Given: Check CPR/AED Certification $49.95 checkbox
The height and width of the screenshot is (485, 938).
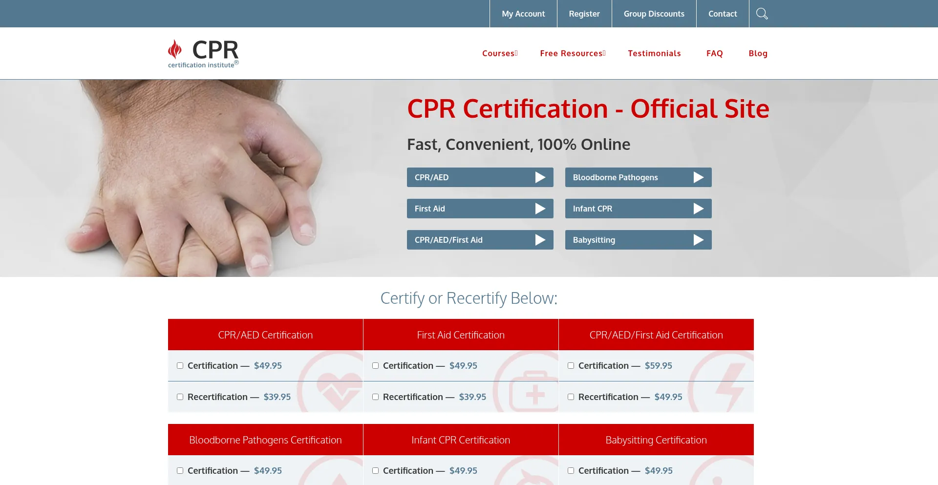Looking at the screenshot, I should 180,366.
